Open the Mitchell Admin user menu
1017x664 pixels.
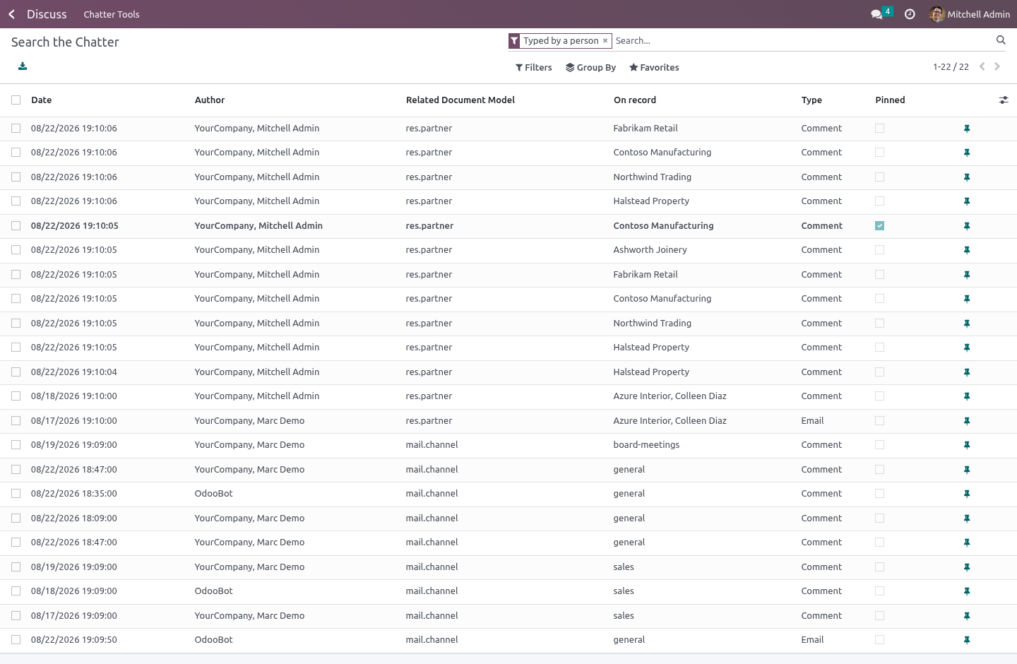pos(970,14)
